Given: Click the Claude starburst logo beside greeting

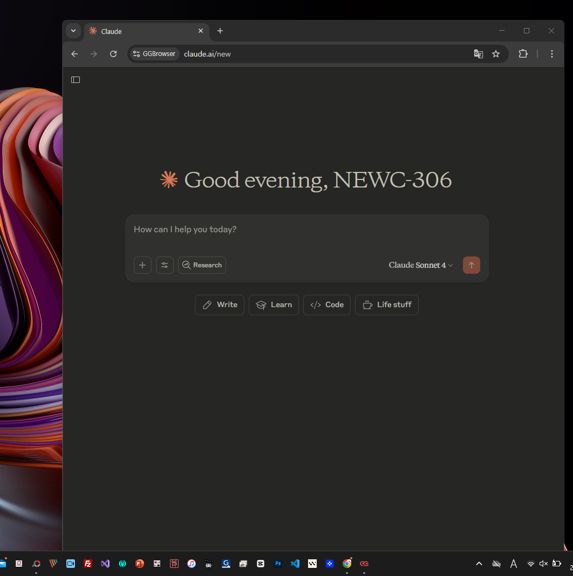Looking at the screenshot, I should click(169, 179).
